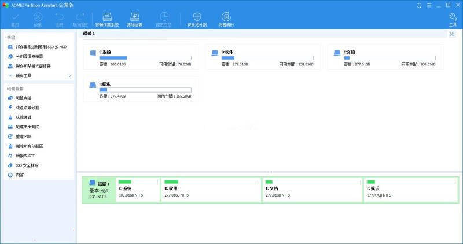Expand All Tools chevron arrow
The height and width of the screenshot is (244, 463).
pos(70,76)
